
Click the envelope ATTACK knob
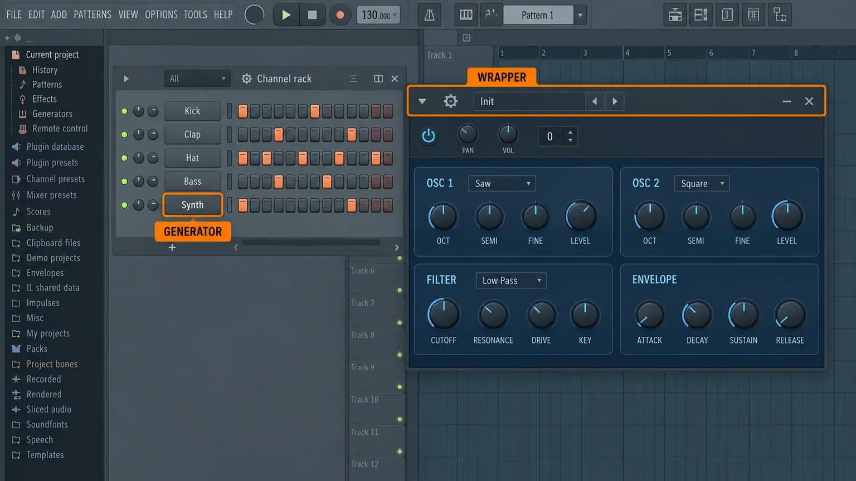[650, 315]
